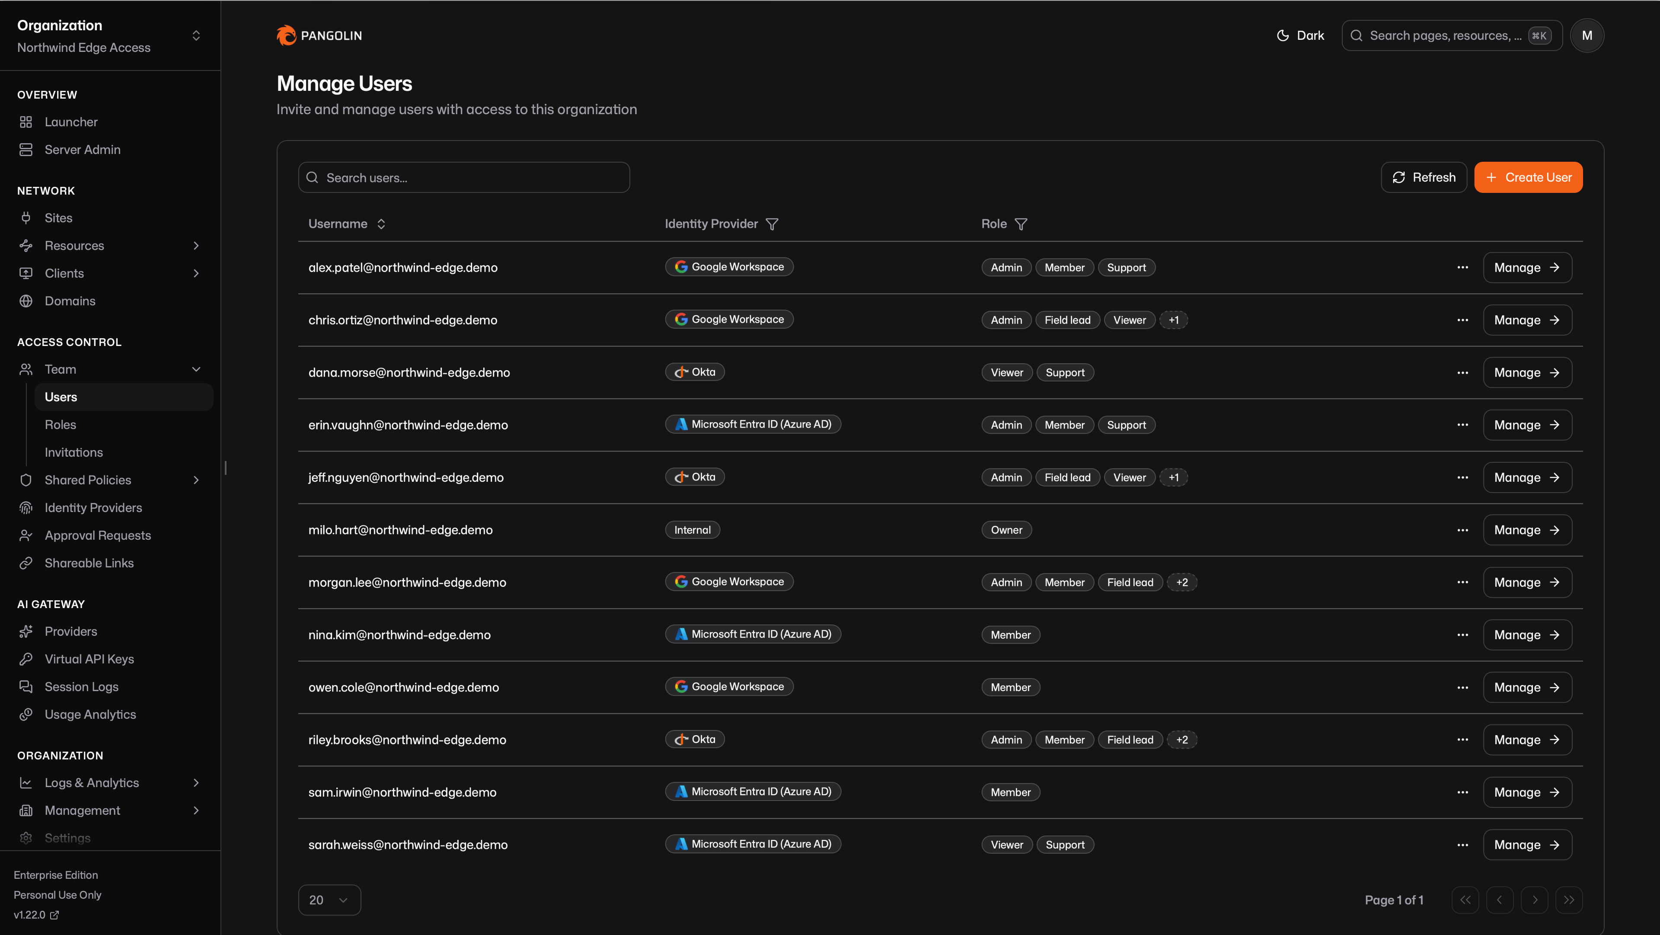Go to the last page arrows

(1569, 900)
